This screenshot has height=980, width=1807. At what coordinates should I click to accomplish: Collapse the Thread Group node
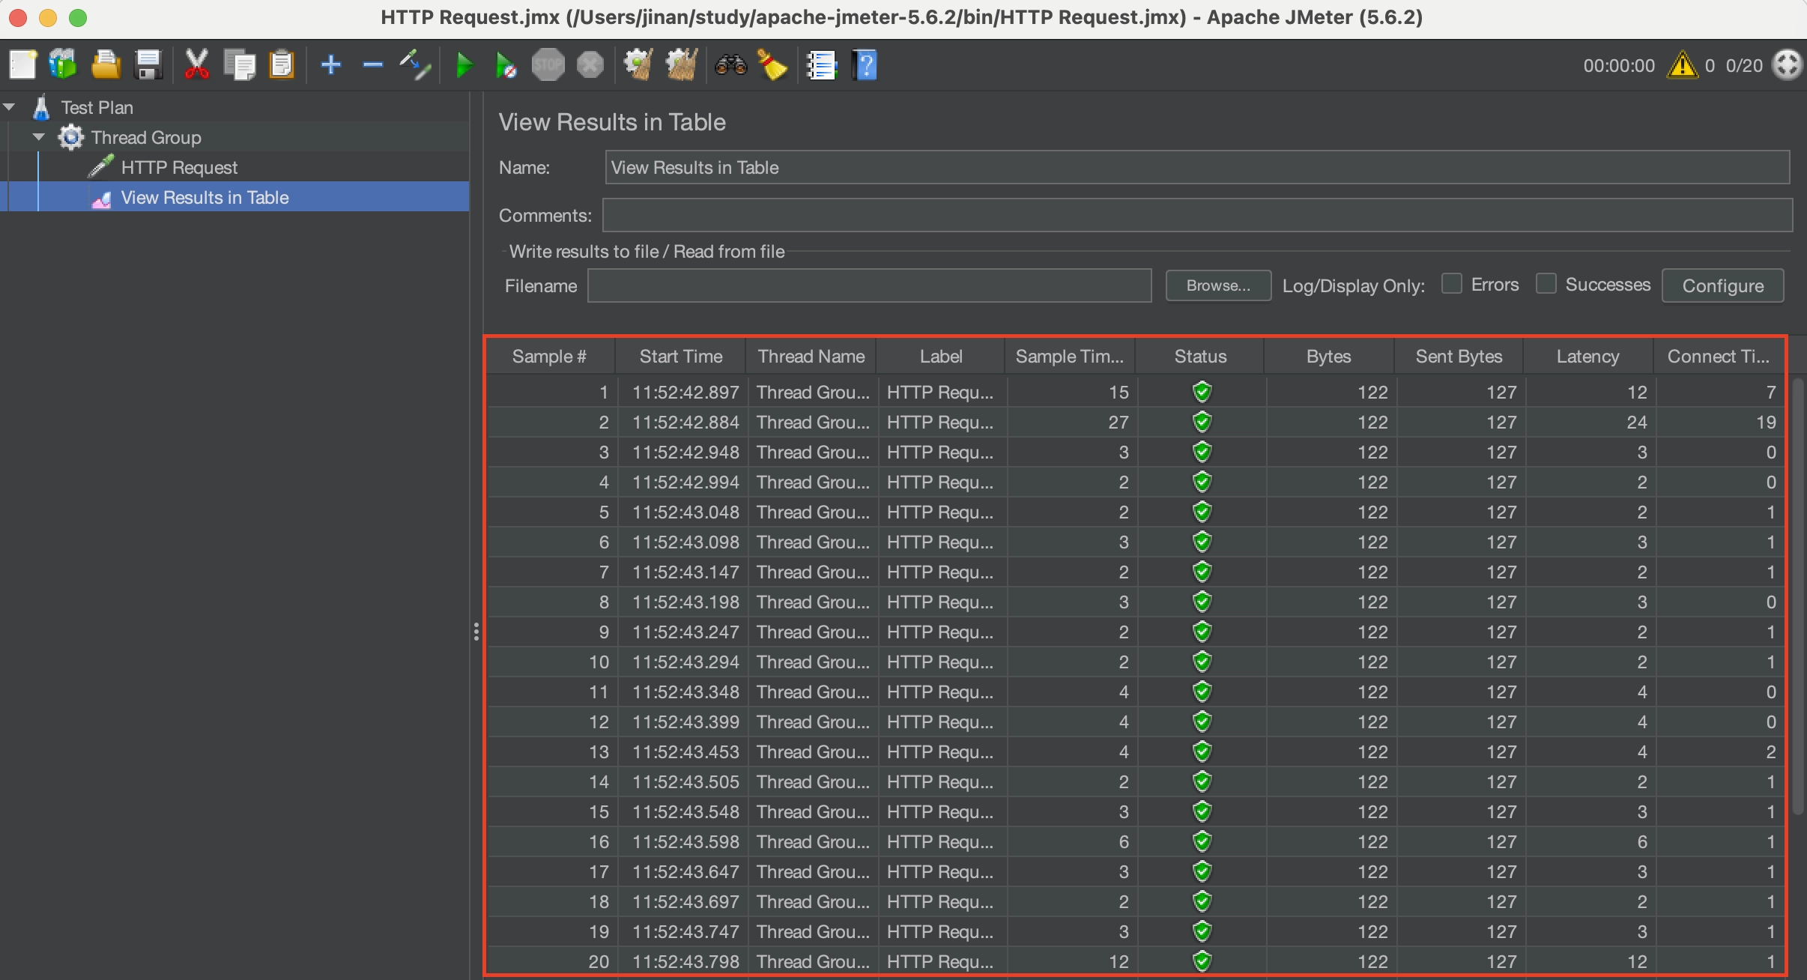point(39,137)
